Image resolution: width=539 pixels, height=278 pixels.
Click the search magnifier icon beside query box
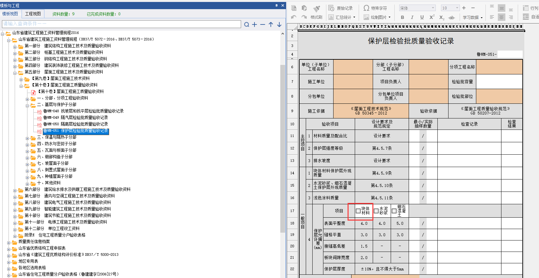pos(247,24)
